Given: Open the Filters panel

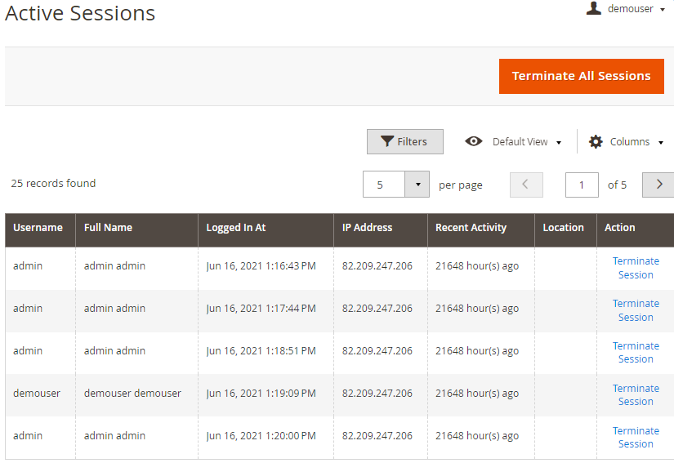Looking at the screenshot, I should click(405, 141).
